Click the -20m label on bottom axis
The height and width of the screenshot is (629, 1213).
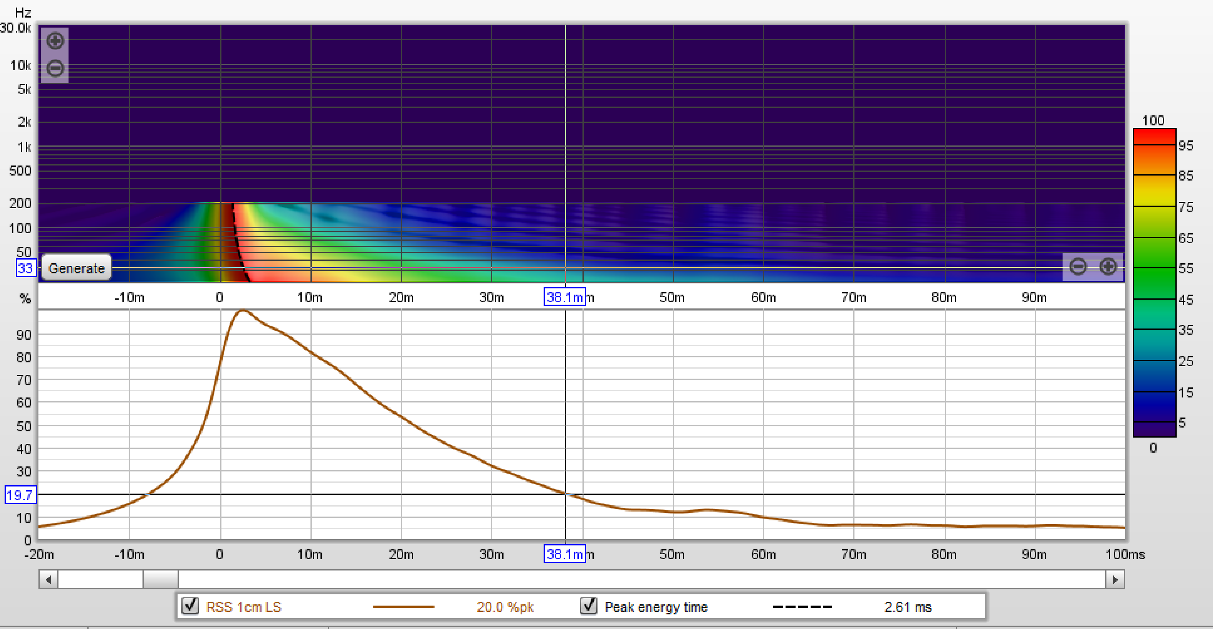pyautogui.click(x=39, y=554)
